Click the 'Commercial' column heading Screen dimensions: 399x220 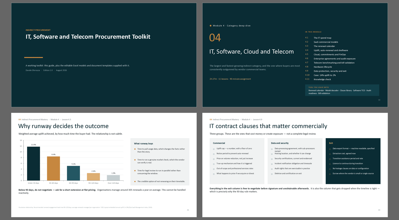coord(219,143)
